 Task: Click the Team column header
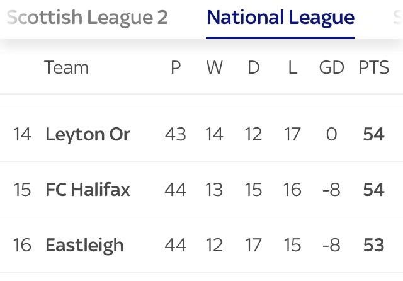[66, 67]
